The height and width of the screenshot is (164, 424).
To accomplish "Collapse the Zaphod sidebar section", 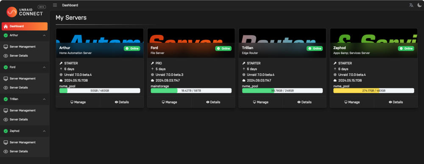I will (x=45, y=131).
